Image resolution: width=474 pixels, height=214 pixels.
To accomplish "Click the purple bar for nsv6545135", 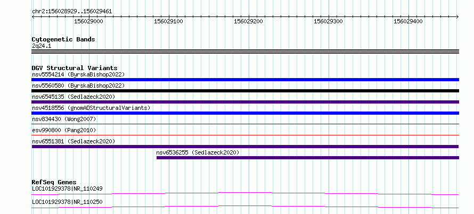I will (245, 102).
